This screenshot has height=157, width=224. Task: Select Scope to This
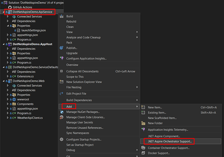coord(99,77)
